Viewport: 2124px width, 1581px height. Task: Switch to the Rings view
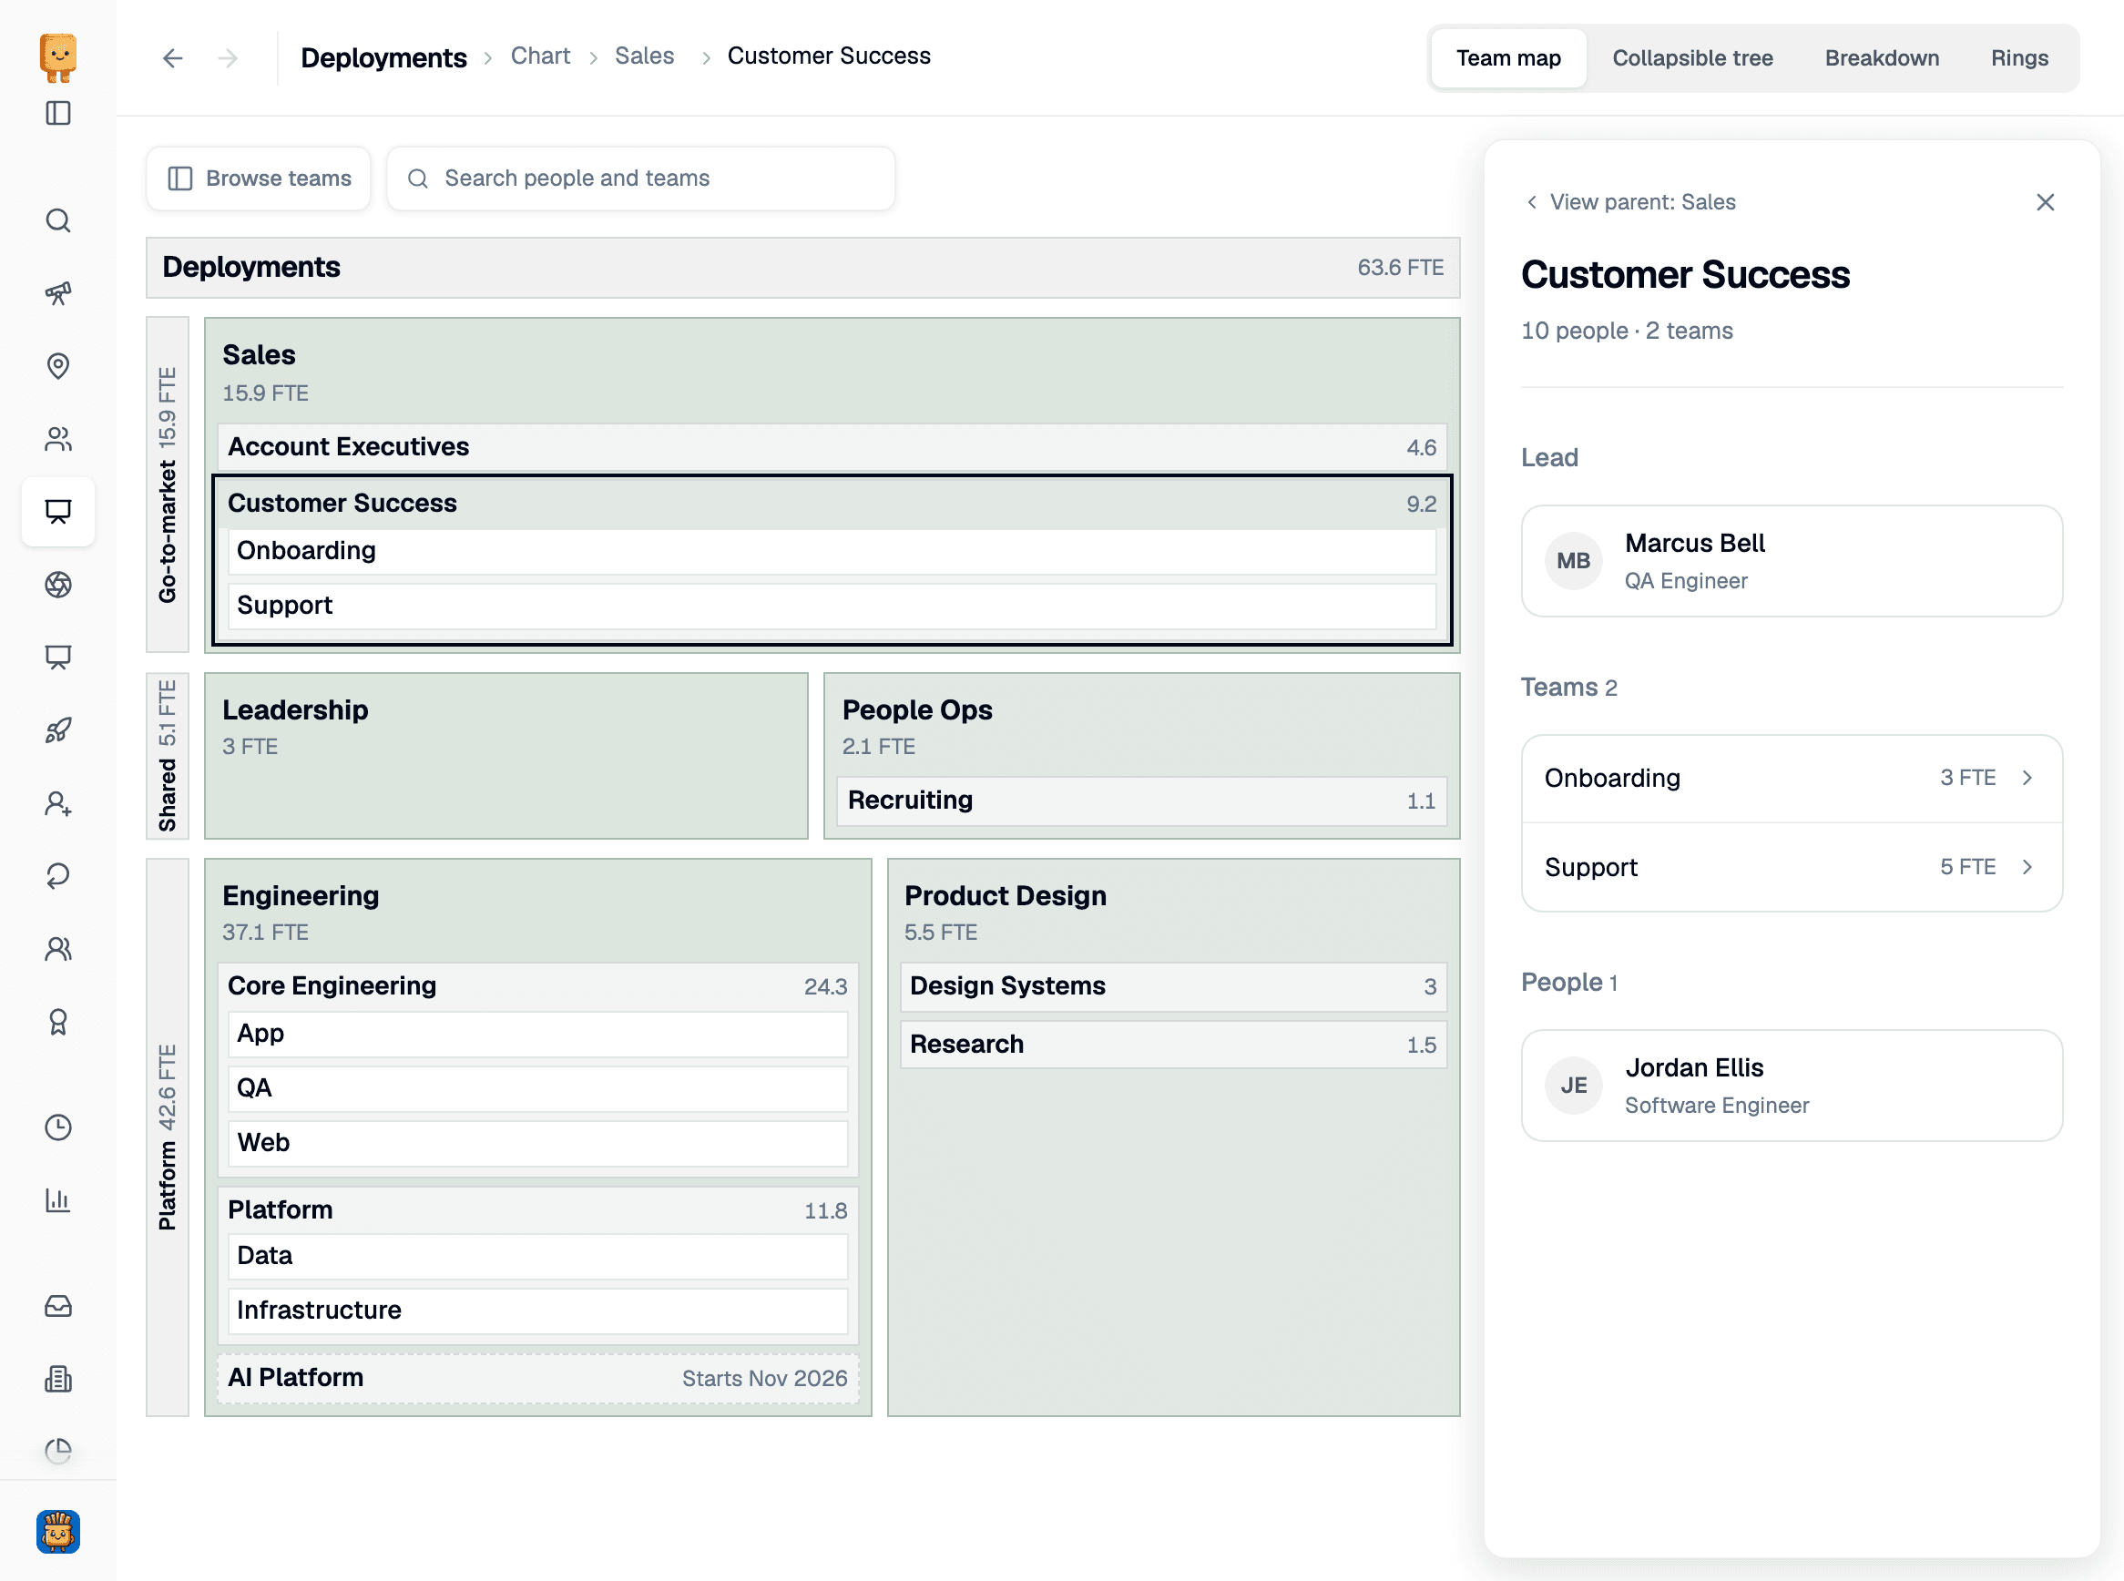tap(2018, 58)
